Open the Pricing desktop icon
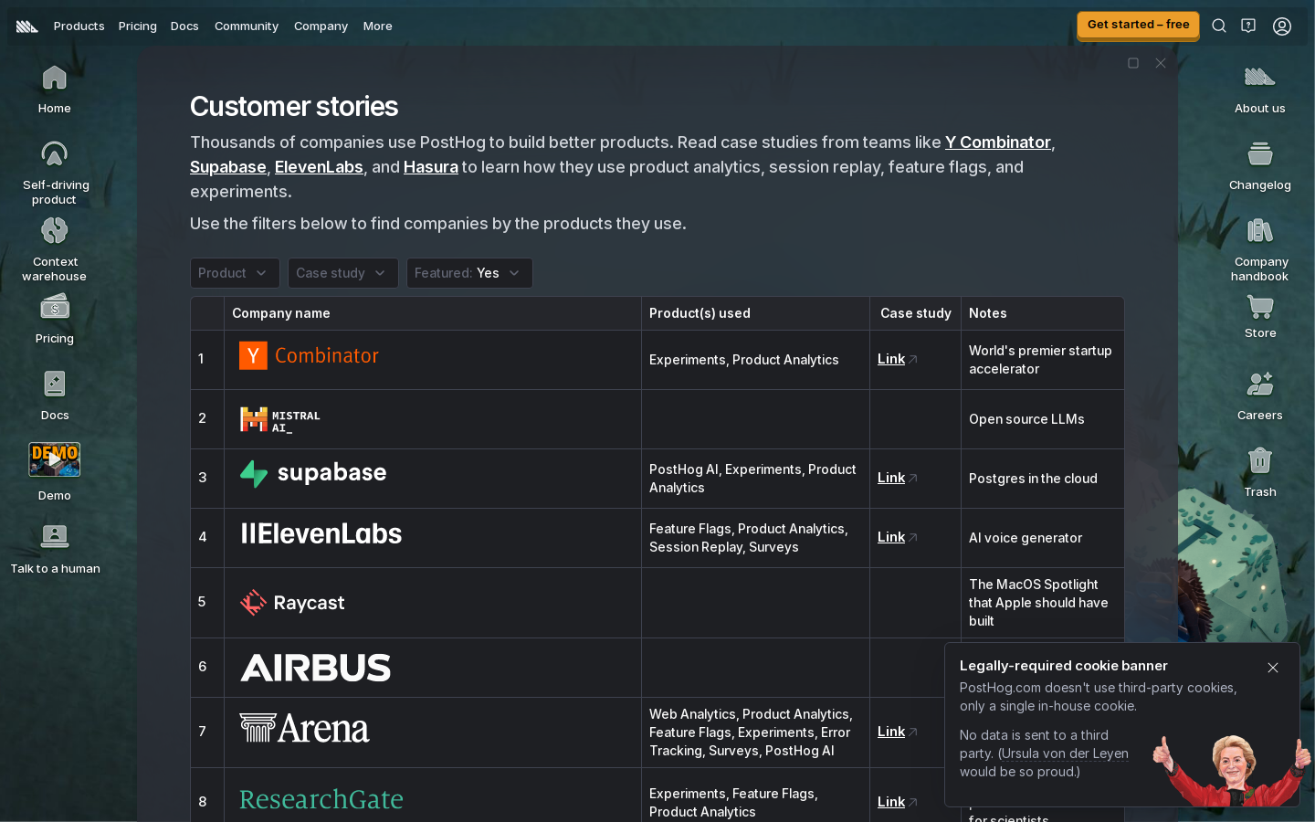The width and height of the screenshot is (1315, 822). (x=55, y=320)
